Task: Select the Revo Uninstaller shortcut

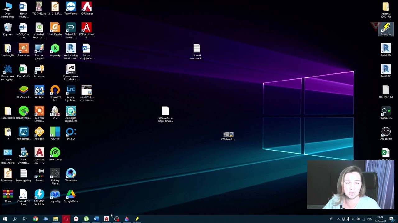Action: [x=24, y=156]
